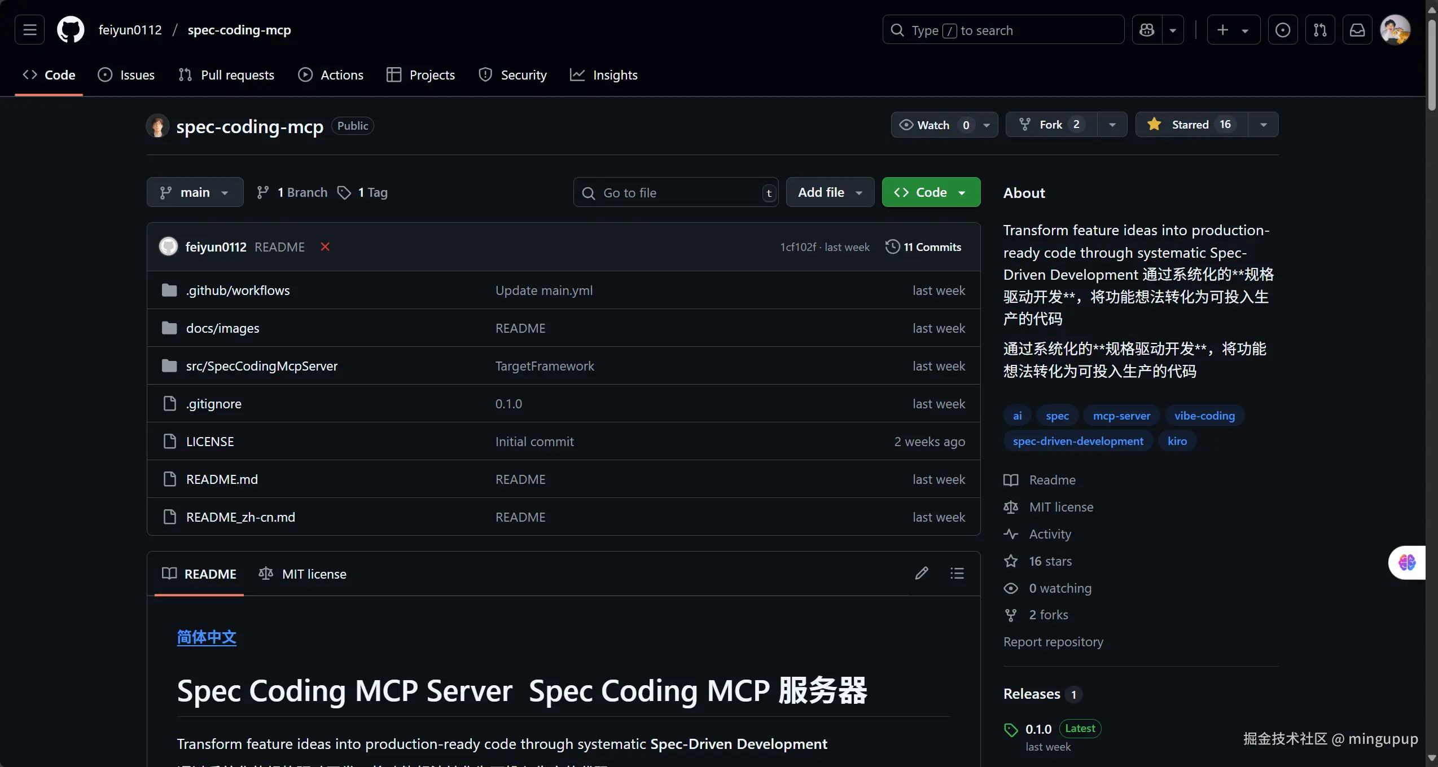Viewport: 1438px width, 767px height.
Task: Open the hamburger navigation menu
Action: [29, 30]
